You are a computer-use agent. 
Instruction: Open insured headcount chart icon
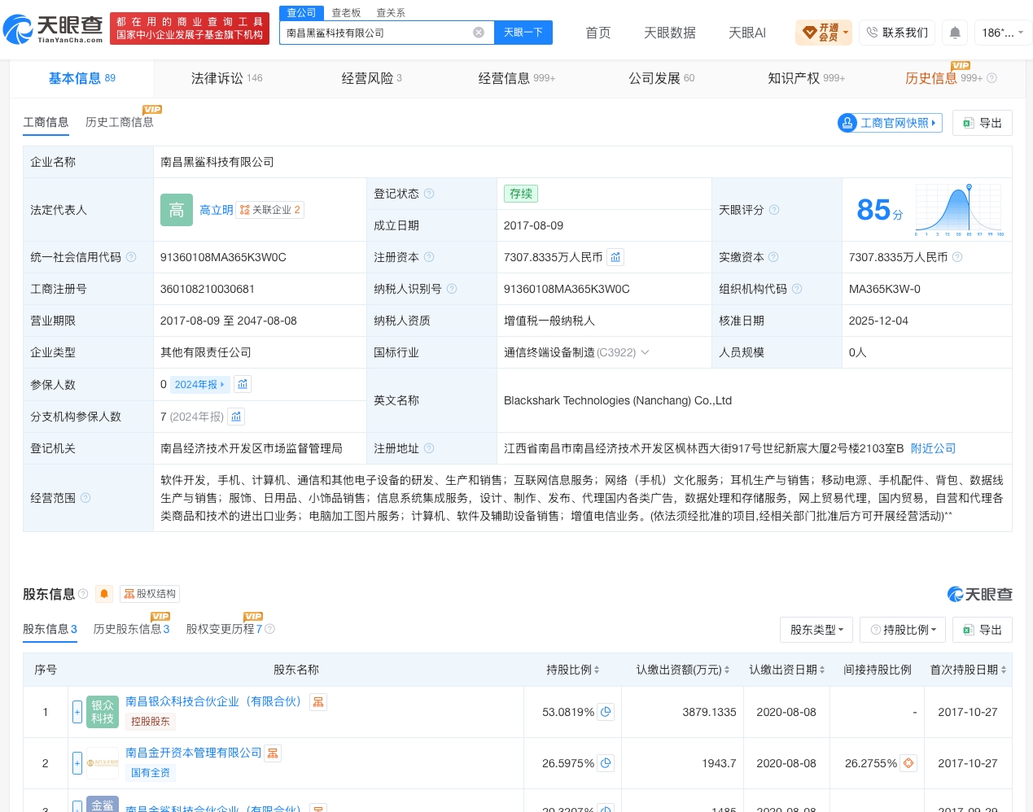(x=243, y=384)
